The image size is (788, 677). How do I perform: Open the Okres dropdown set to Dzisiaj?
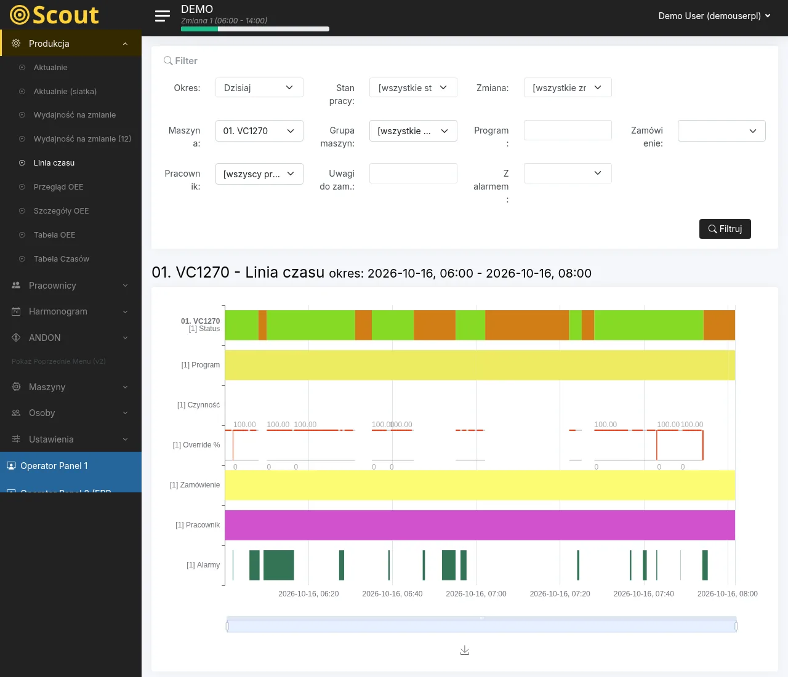pyautogui.click(x=259, y=87)
